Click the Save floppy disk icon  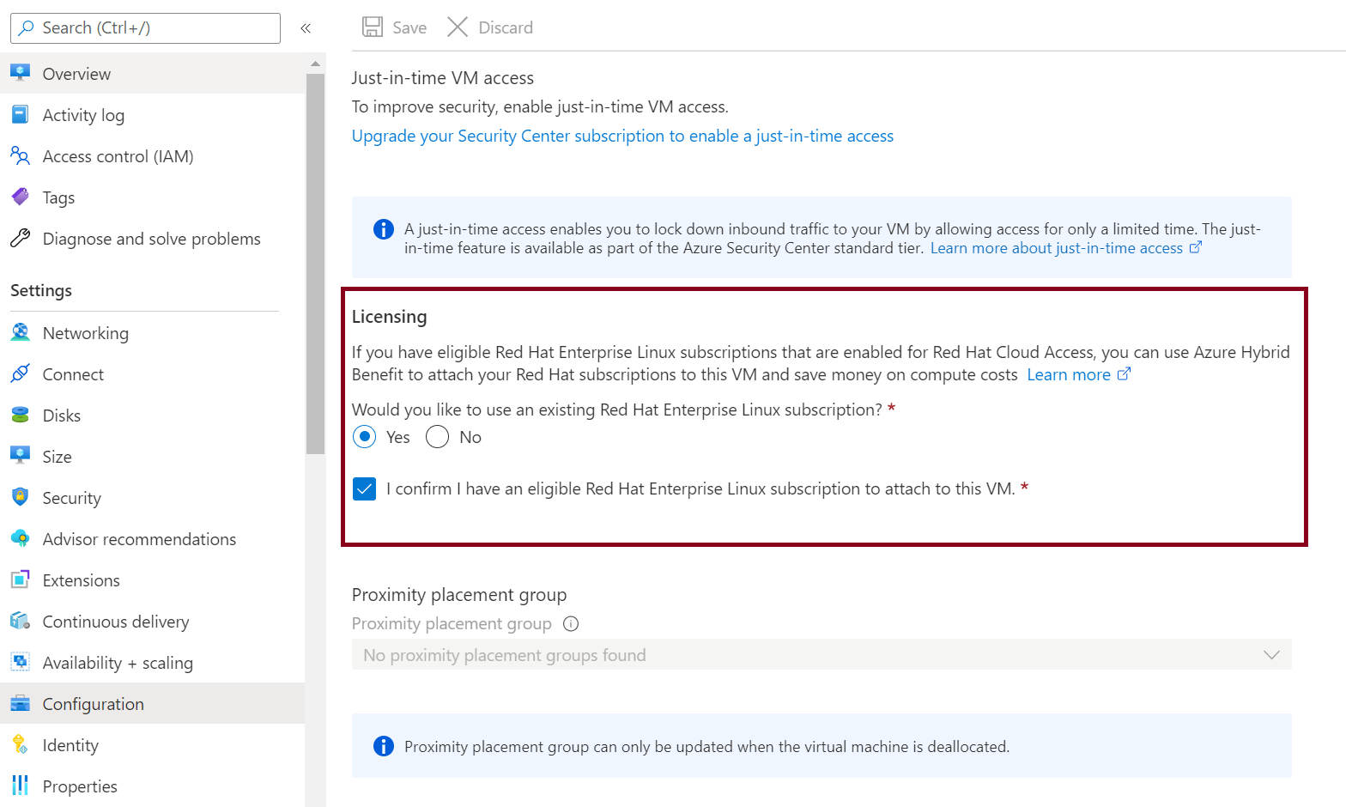pyautogui.click(x=373, y=27)
